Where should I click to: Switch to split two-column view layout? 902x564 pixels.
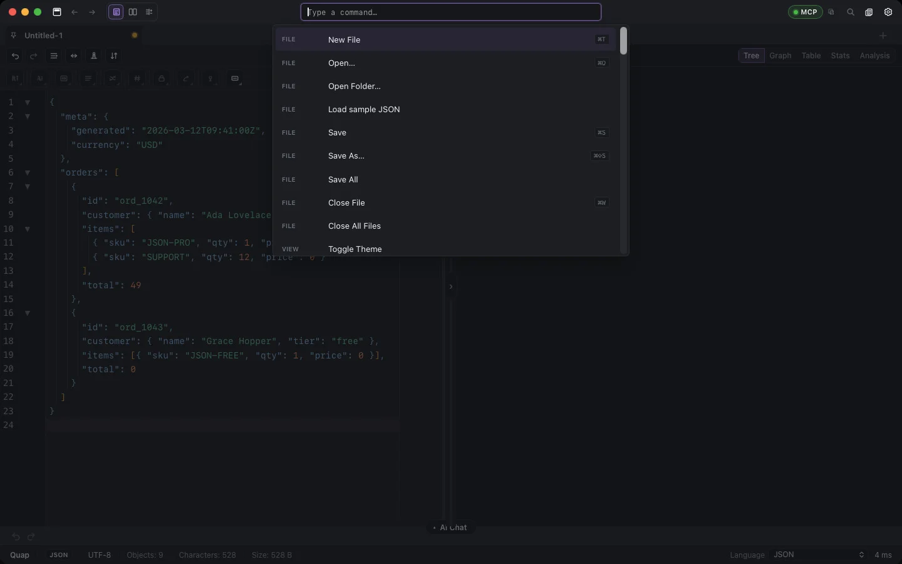133,12
